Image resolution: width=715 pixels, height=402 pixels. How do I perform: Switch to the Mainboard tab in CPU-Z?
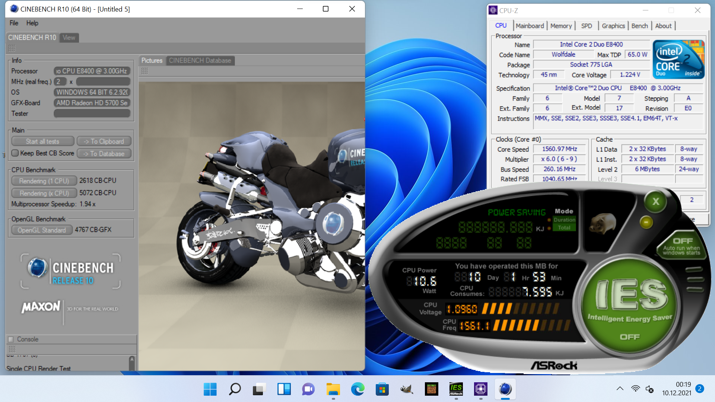pos(530,26)
